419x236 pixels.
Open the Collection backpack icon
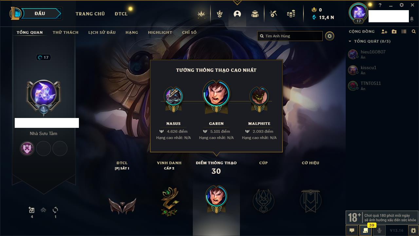(x=255, y=14)
